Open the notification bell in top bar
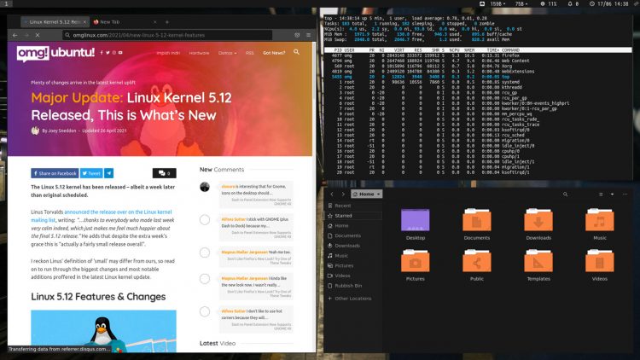 [570, 3]
